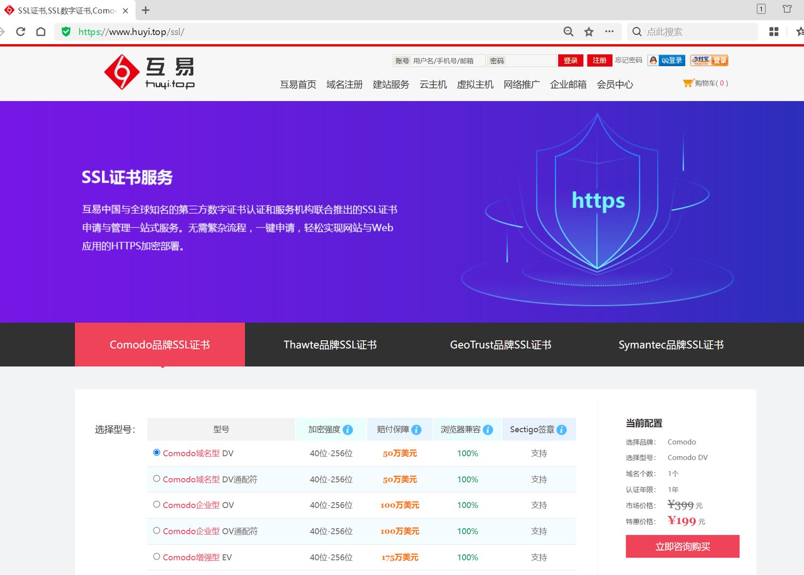Click the Sectigo签章 info icon
Screen dimensions: 804x575
[561, 429]
